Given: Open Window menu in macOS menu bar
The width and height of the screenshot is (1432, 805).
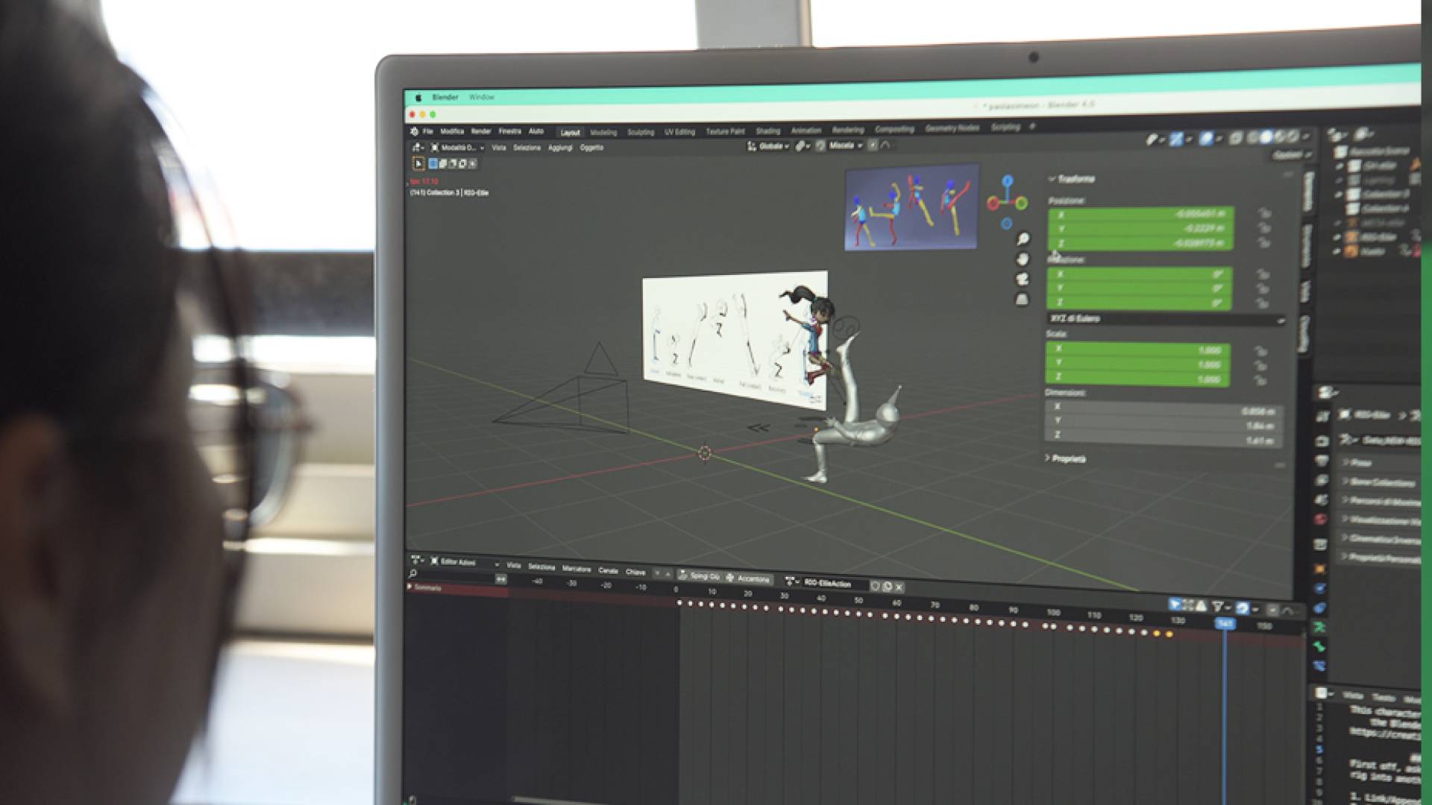Looking at the screenshot, I should (482, 97).
